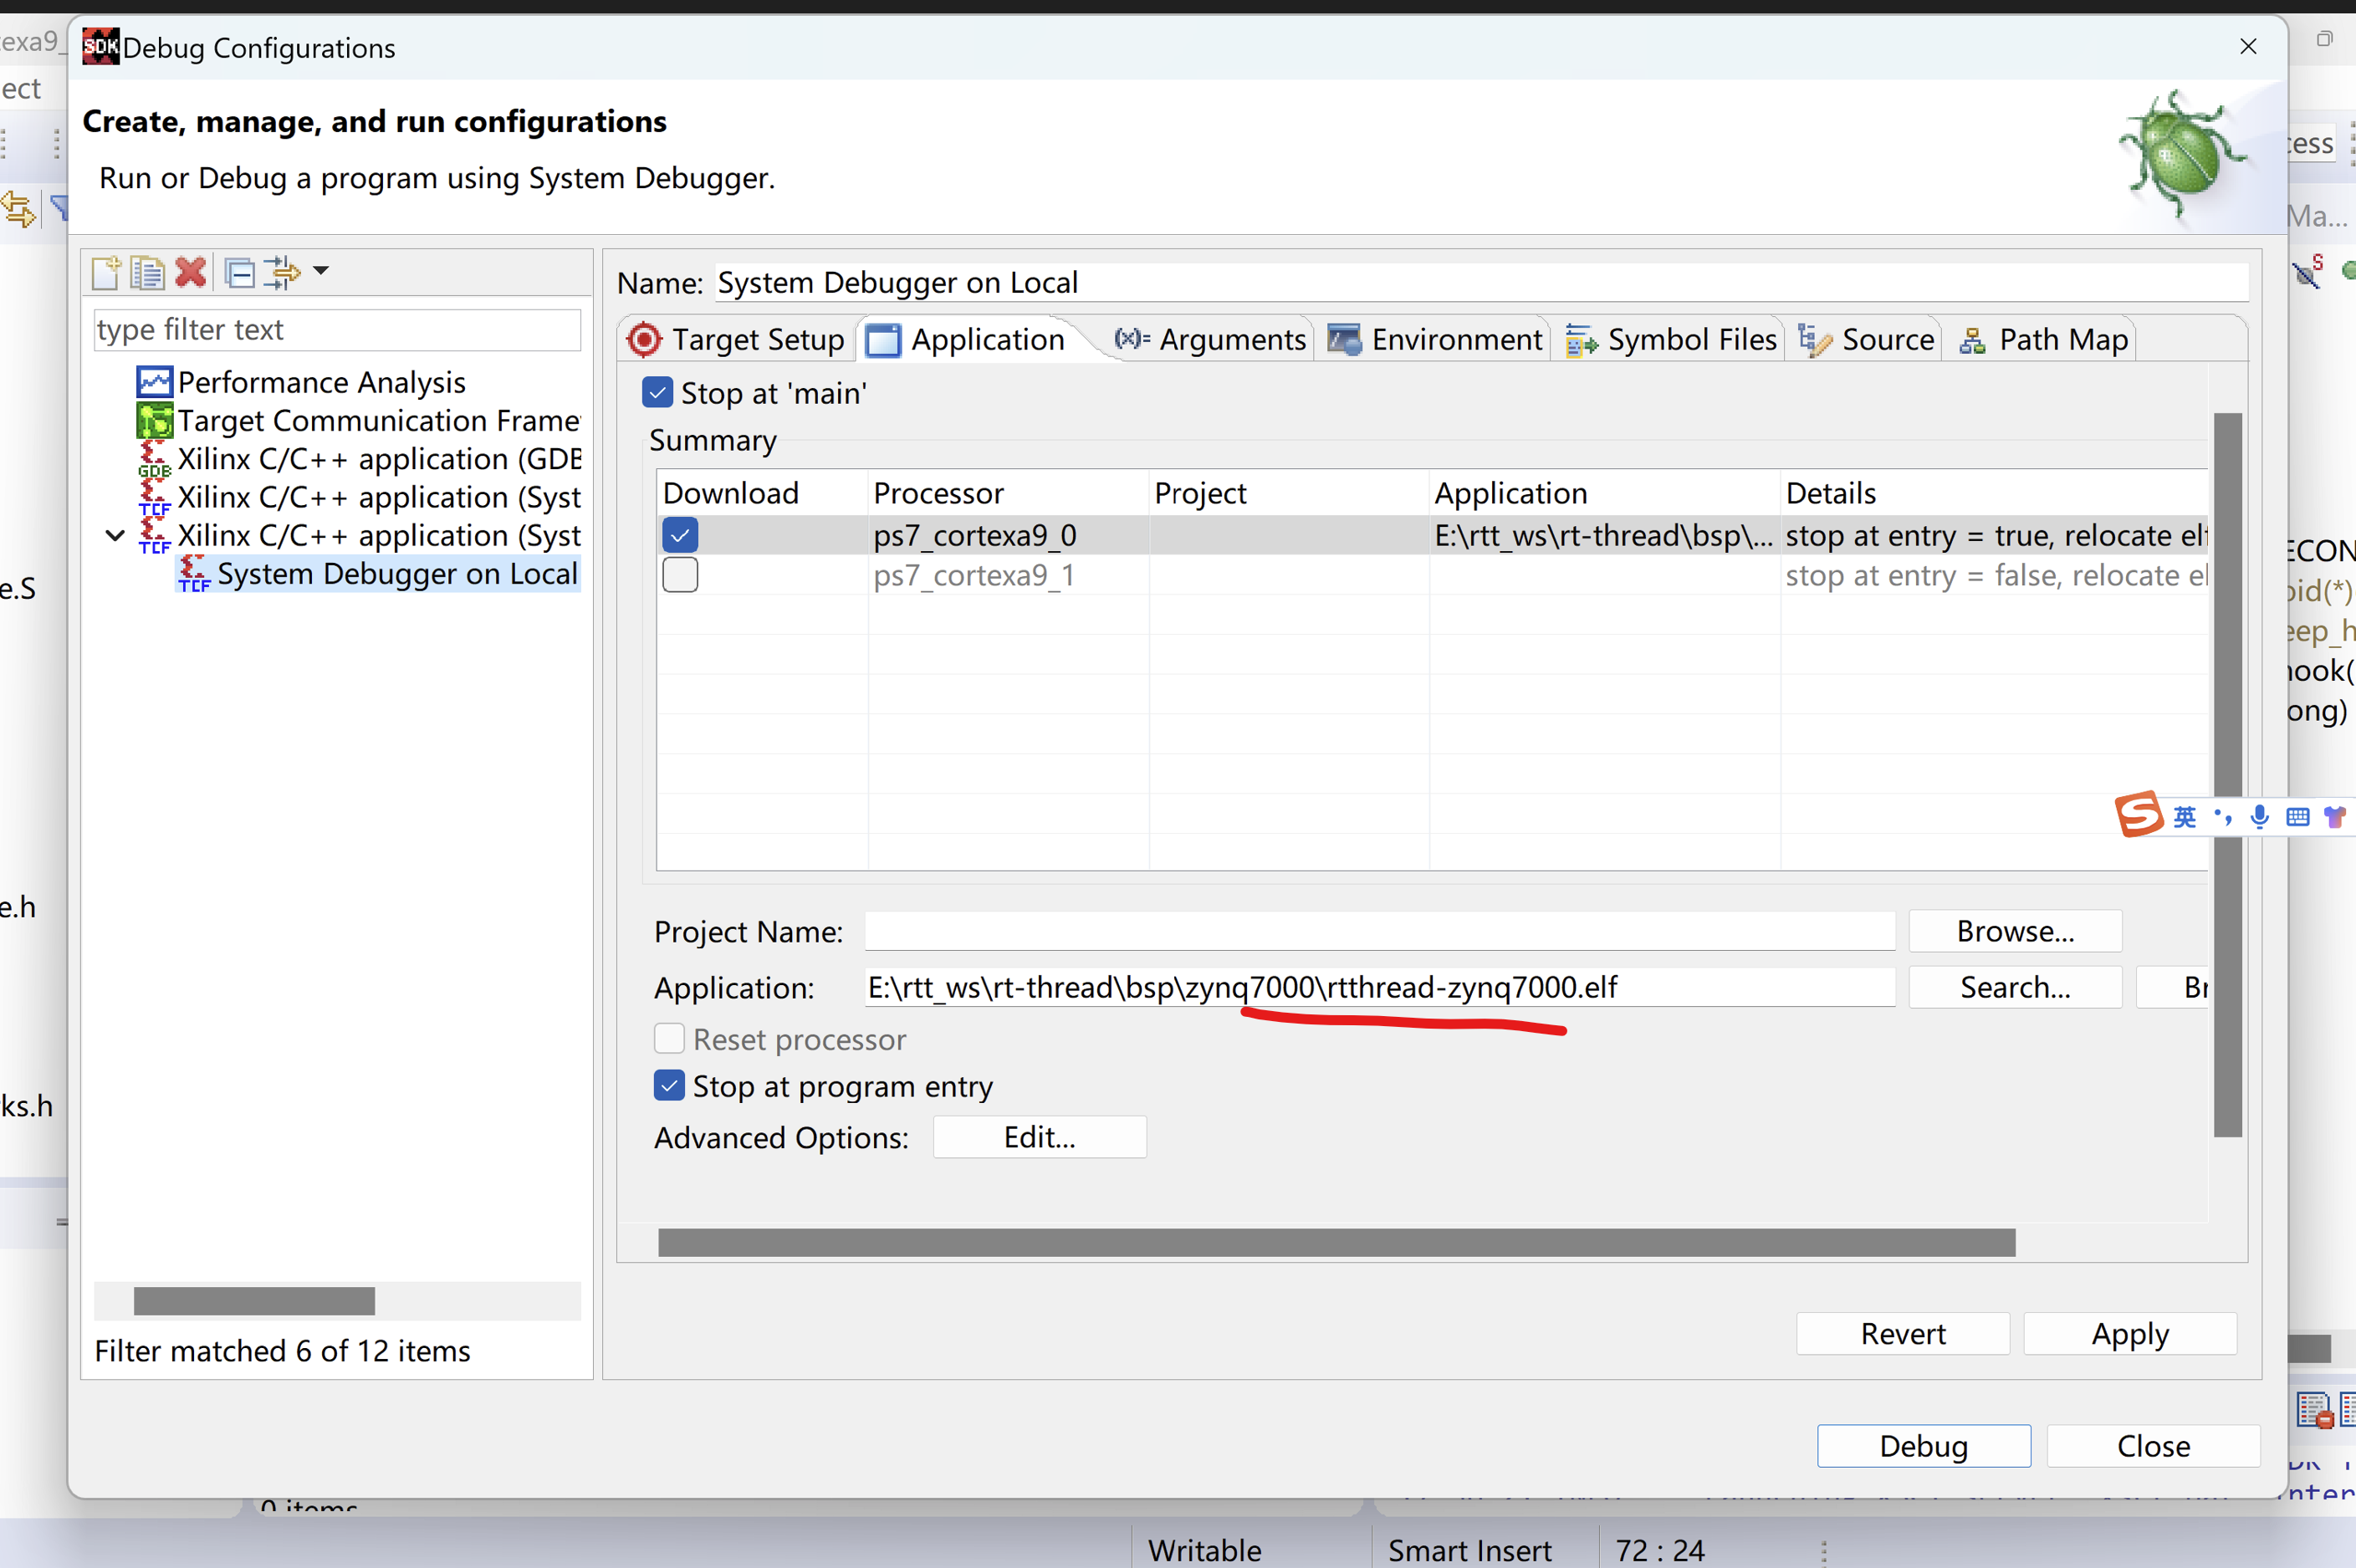Toggle Stop at program entry checkbox
This screenshot has height=1568, width=2356.
click(669, 1087)
